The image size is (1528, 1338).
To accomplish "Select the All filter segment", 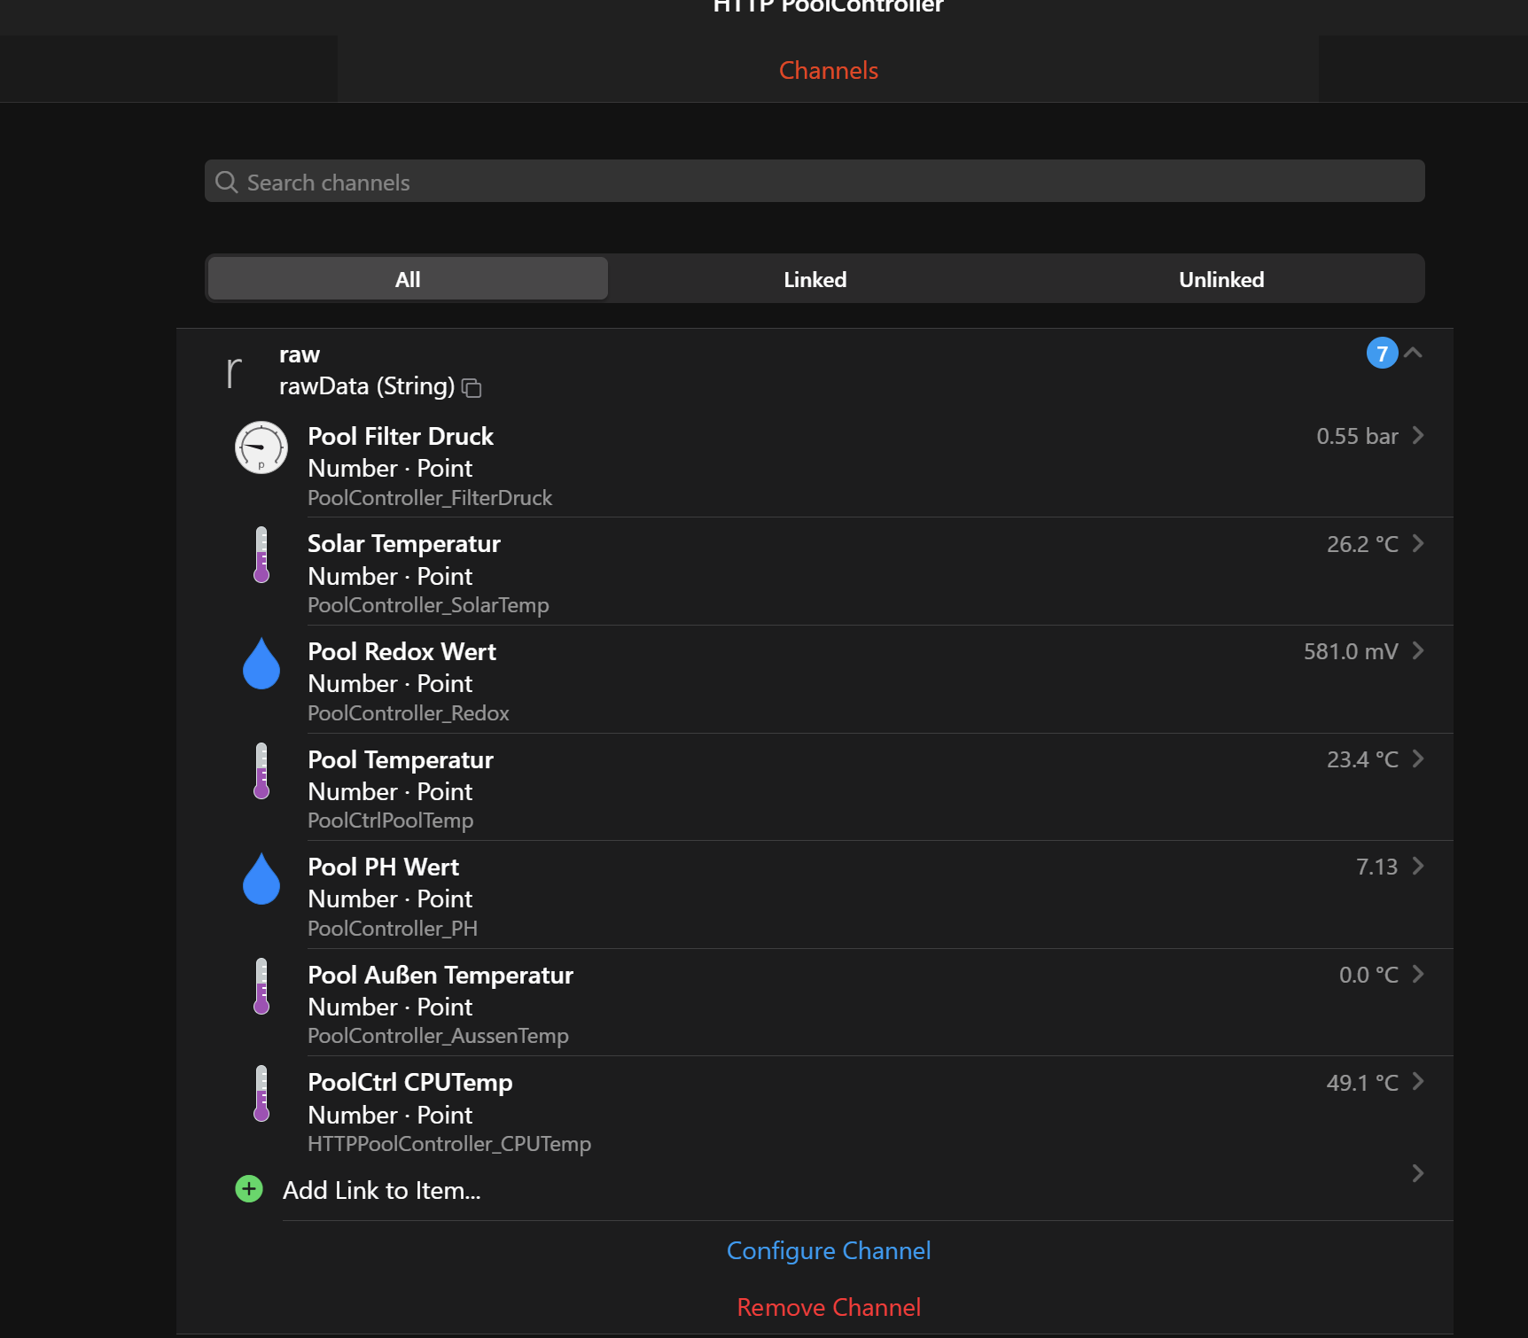I will [408, 279].
